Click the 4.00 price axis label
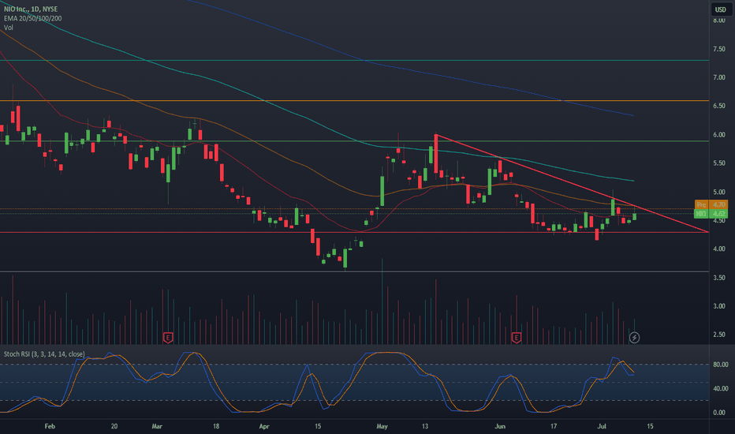Screen dimensions: 735x434 pyautogui.click(x=719, y=249)
